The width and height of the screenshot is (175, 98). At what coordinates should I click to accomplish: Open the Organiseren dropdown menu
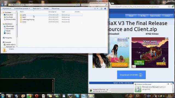pyautogui.click(x=7, y=8)
